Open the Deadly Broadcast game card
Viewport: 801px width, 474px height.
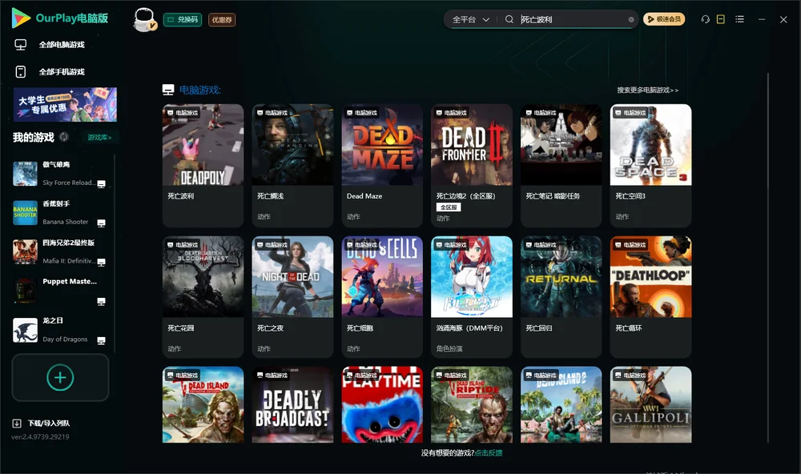tap(292, 404)
